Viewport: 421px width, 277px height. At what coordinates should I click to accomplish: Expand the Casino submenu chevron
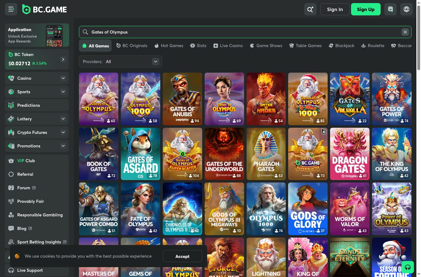pos(63,78)
